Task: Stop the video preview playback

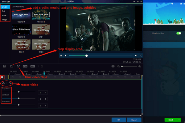Action: click(65, 56)
